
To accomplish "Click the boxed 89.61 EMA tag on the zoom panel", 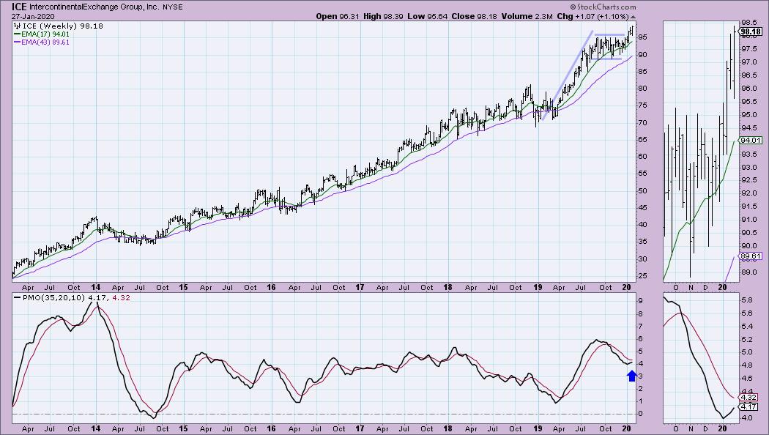I will tap(751, 256).
